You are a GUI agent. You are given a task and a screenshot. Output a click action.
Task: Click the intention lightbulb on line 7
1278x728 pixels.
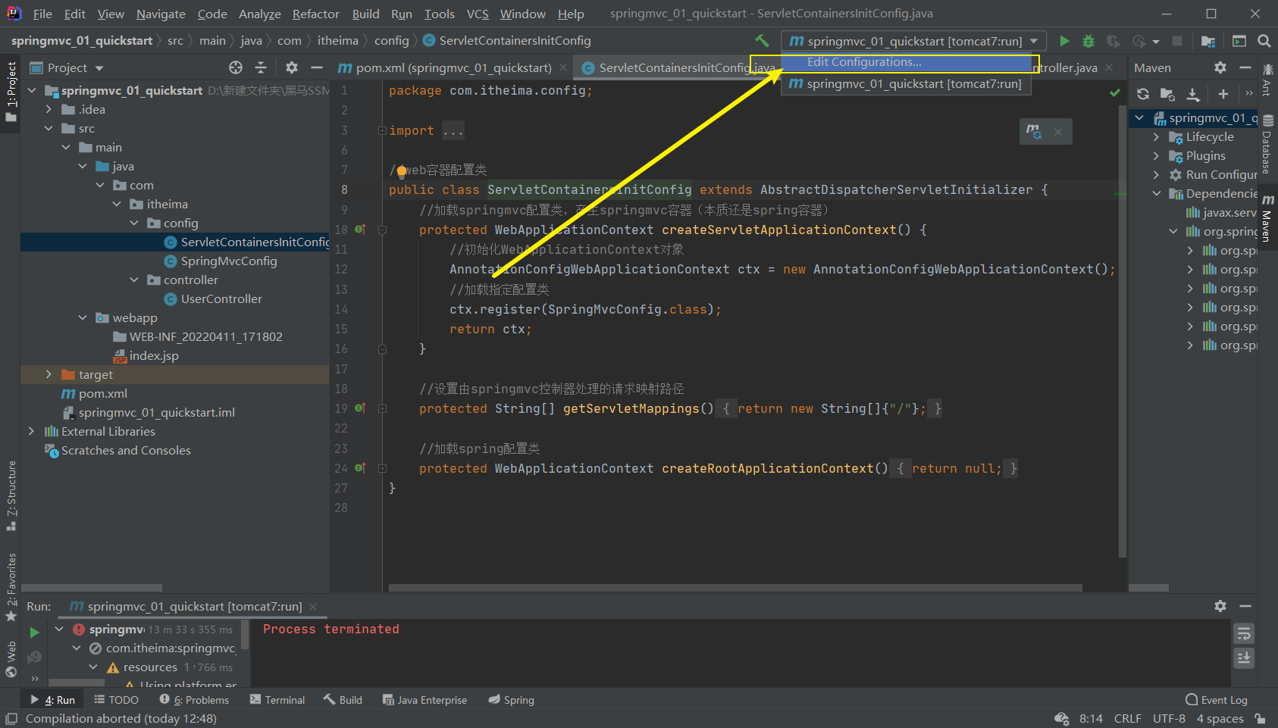point(402,171)
